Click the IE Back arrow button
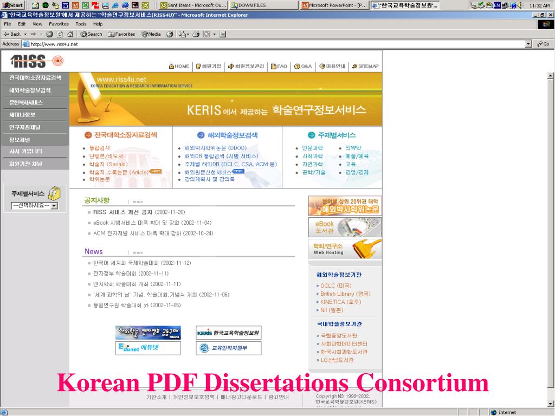Viewport: 555px width, 416px height. coord(12,34)
